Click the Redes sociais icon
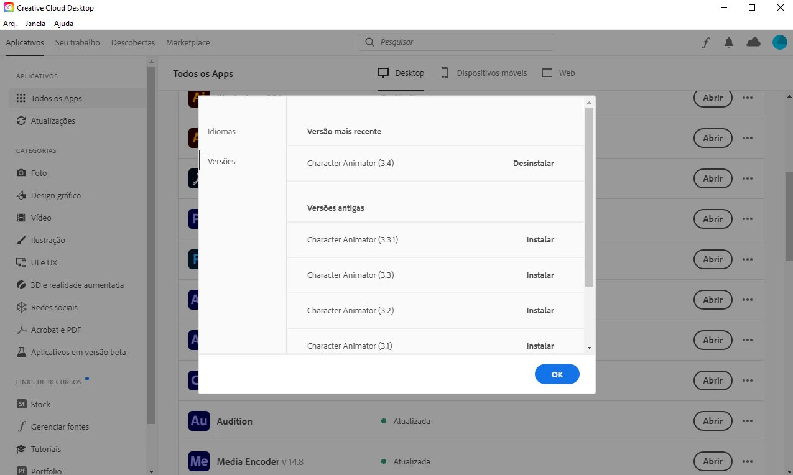 click(21, 307)
